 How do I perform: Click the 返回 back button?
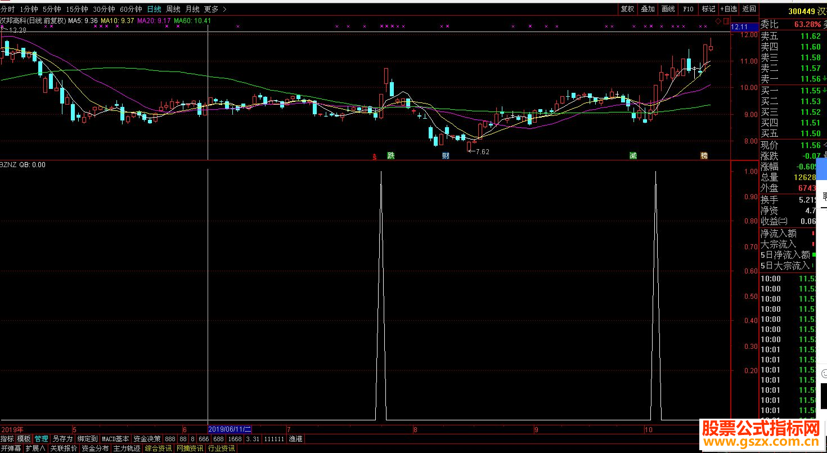point(749,9)
